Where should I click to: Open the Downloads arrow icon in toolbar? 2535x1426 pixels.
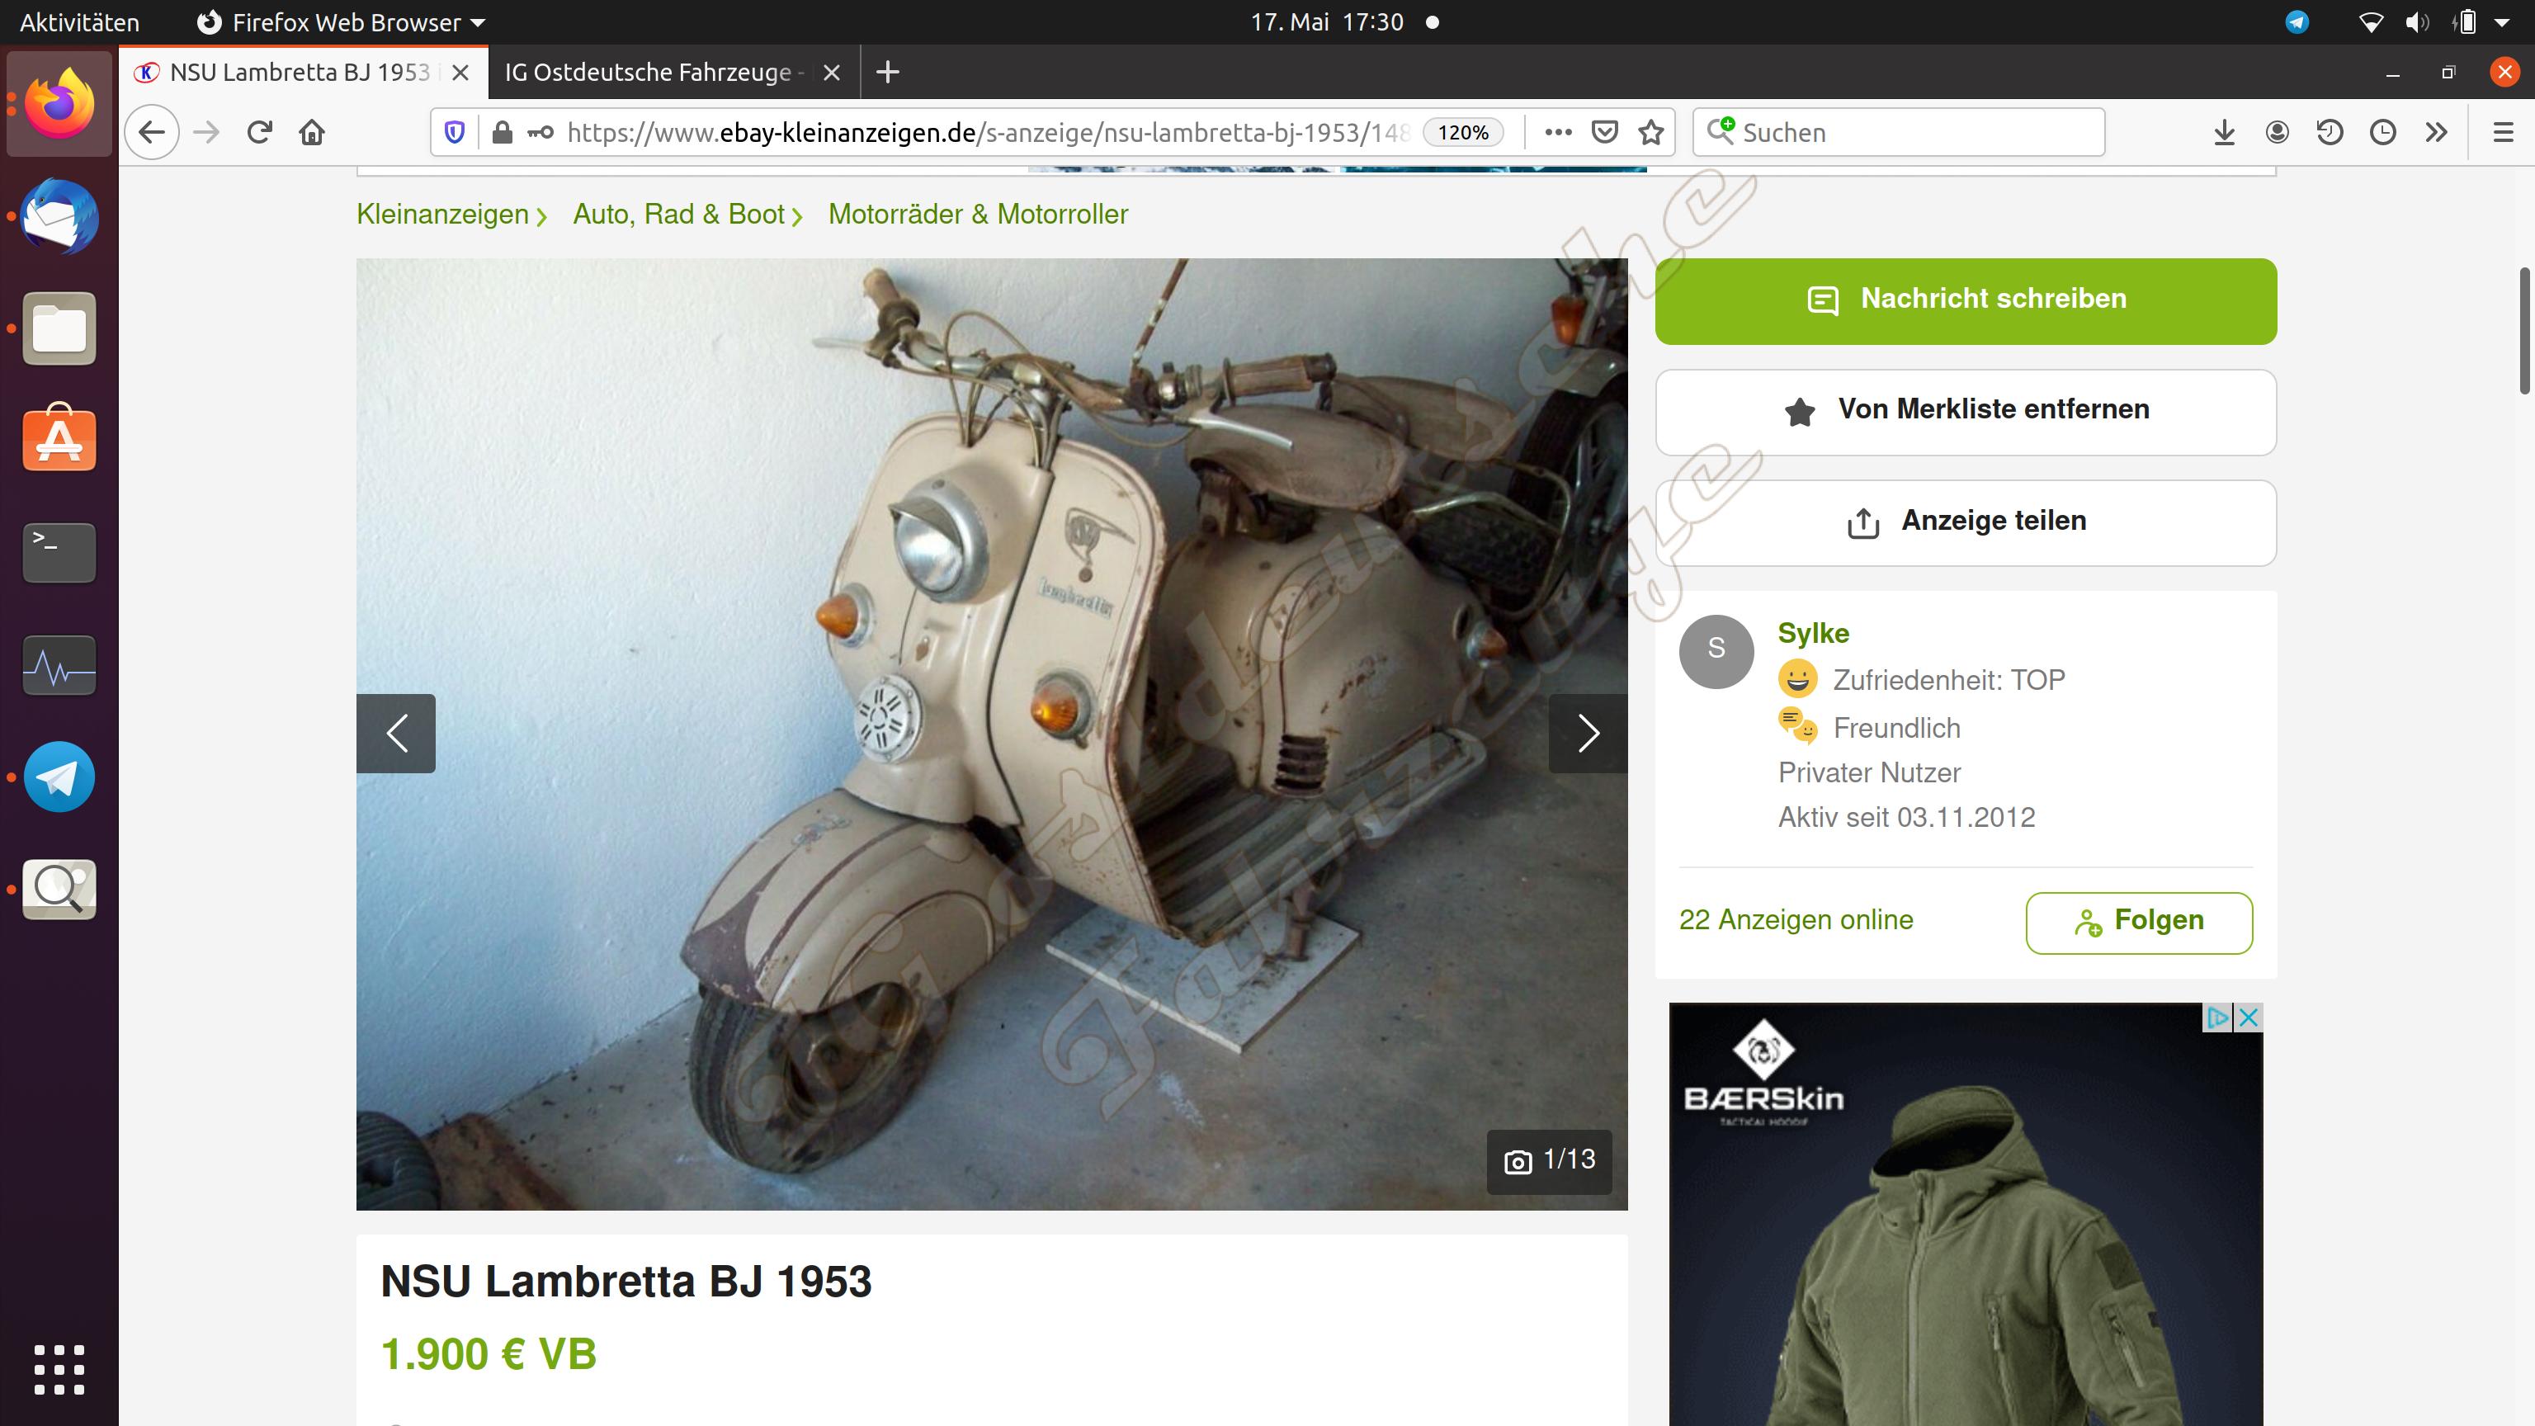pos(2224,132)
